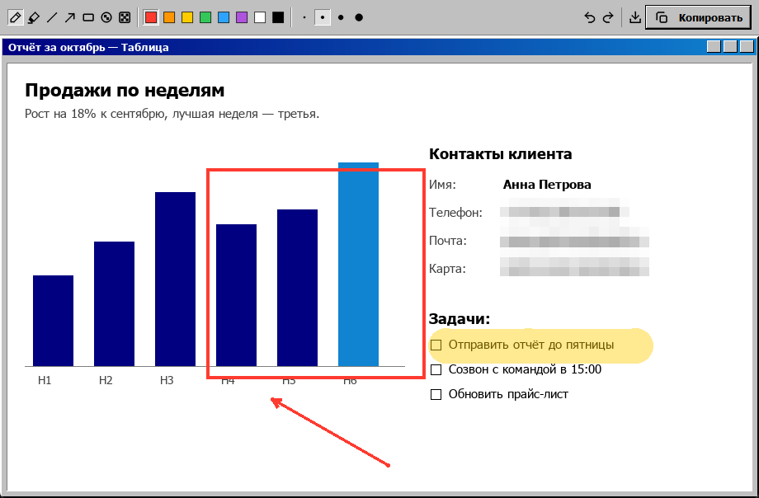Check 'Отправить отчёт до пятницы' task

436,345
